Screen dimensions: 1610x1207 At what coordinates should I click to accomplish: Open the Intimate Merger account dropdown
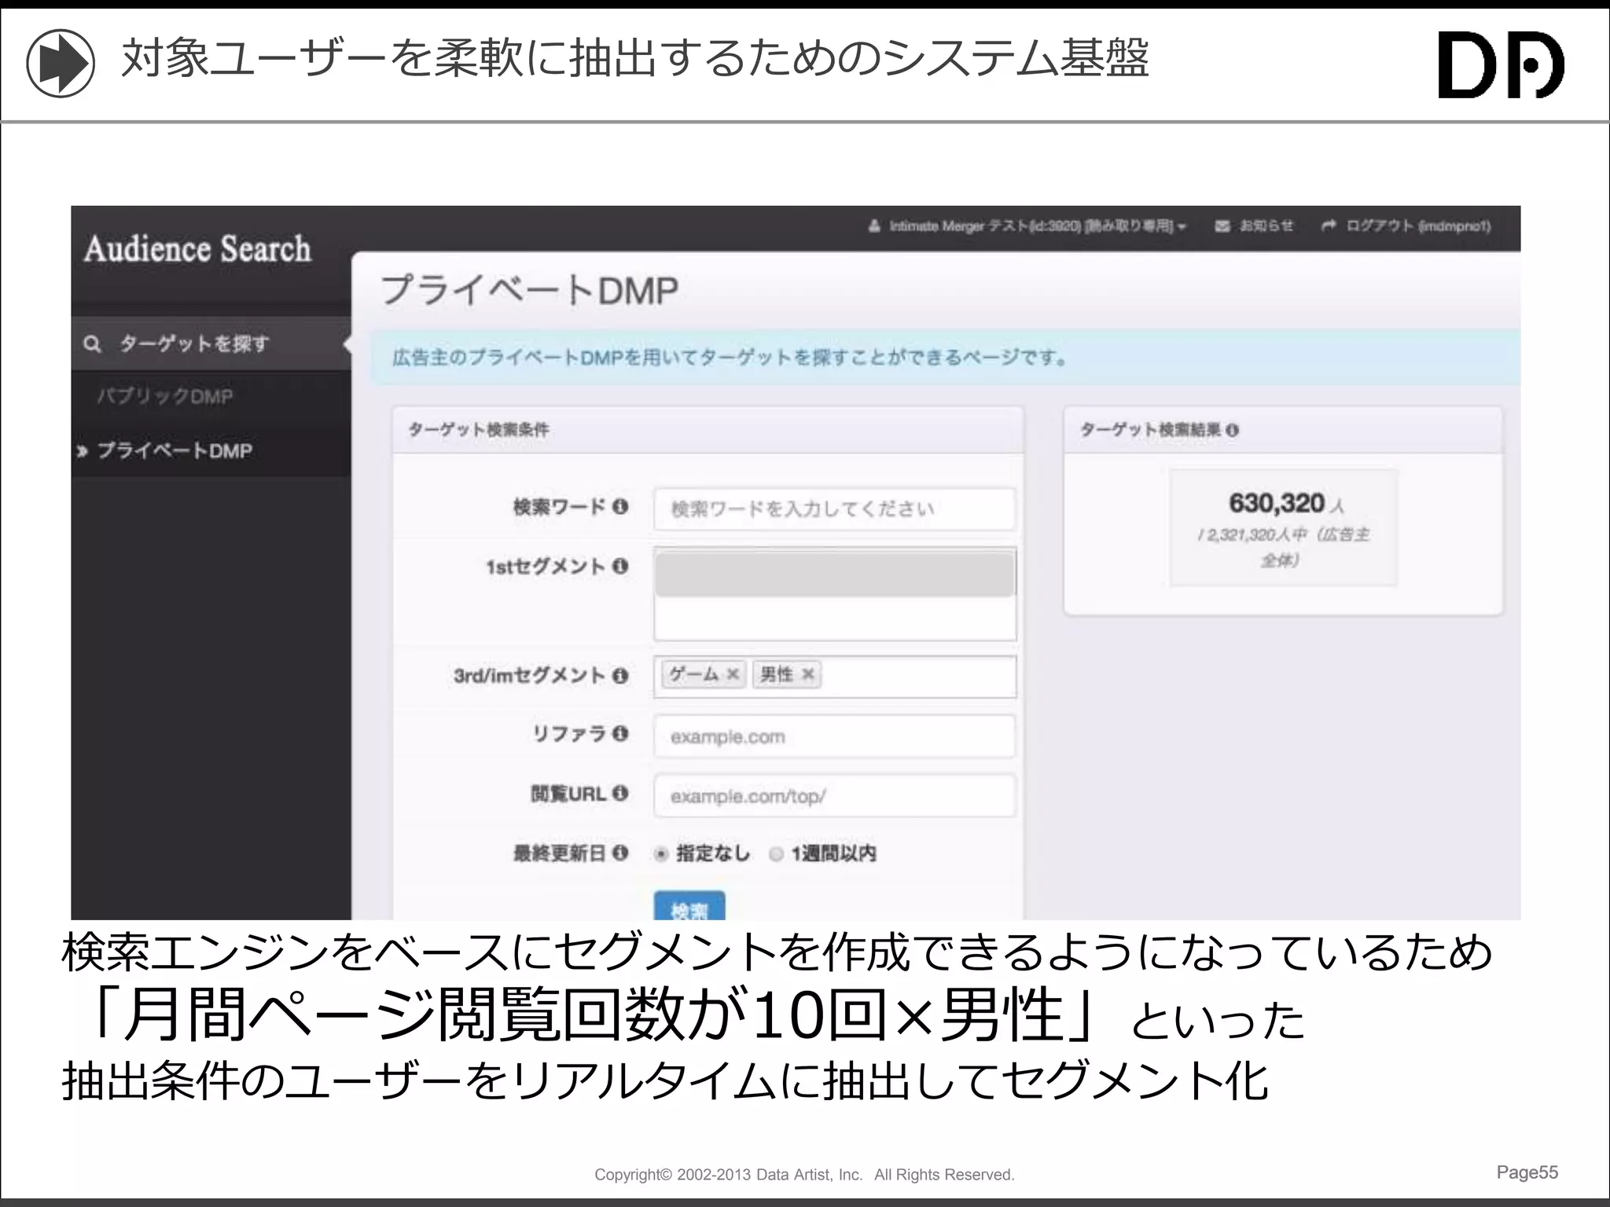[1027, 226]
